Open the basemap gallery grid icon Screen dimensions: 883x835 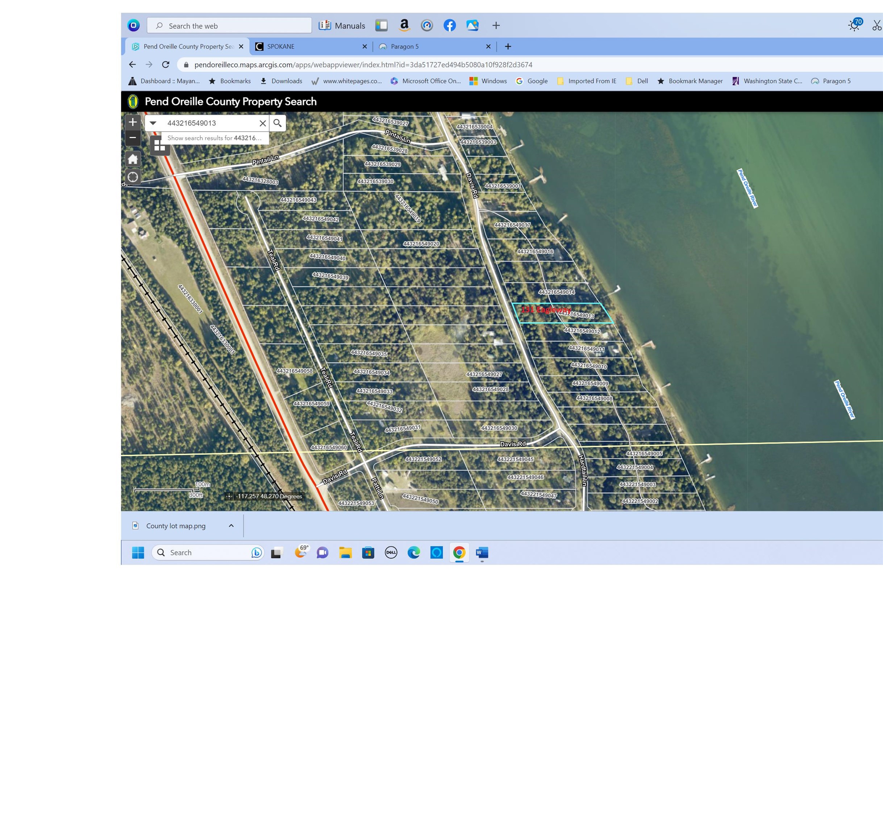pyautogui.click(x=159, y=146)
